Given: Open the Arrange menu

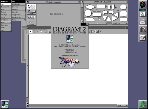Looking at the screenshot, I should point(6,15).
